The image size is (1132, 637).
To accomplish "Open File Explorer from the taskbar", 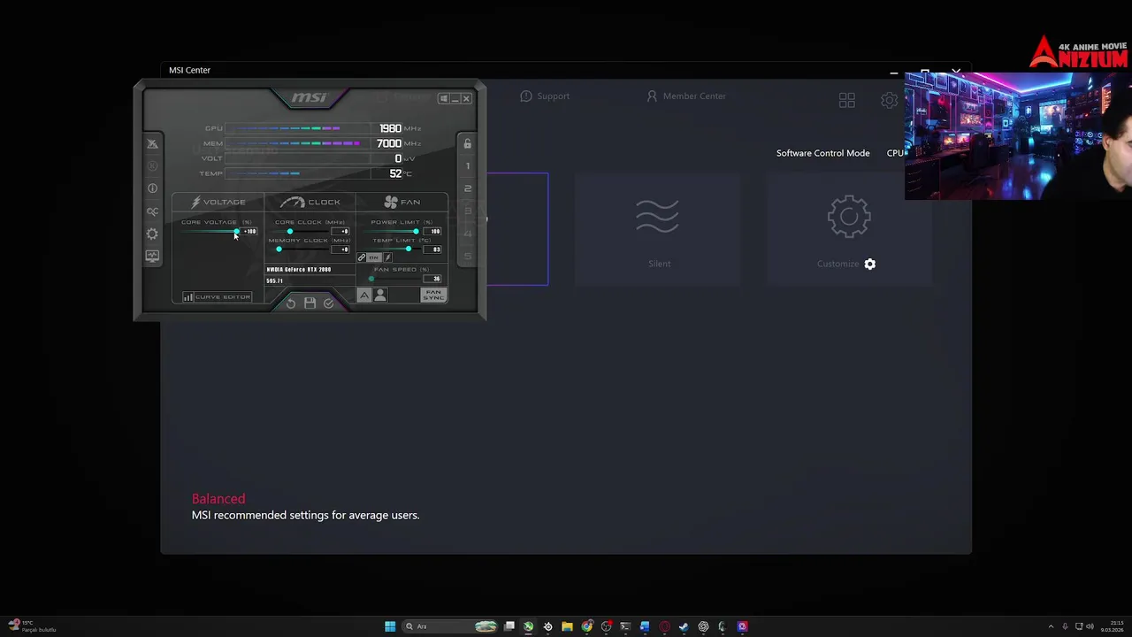I will click(x=567, y=626).
